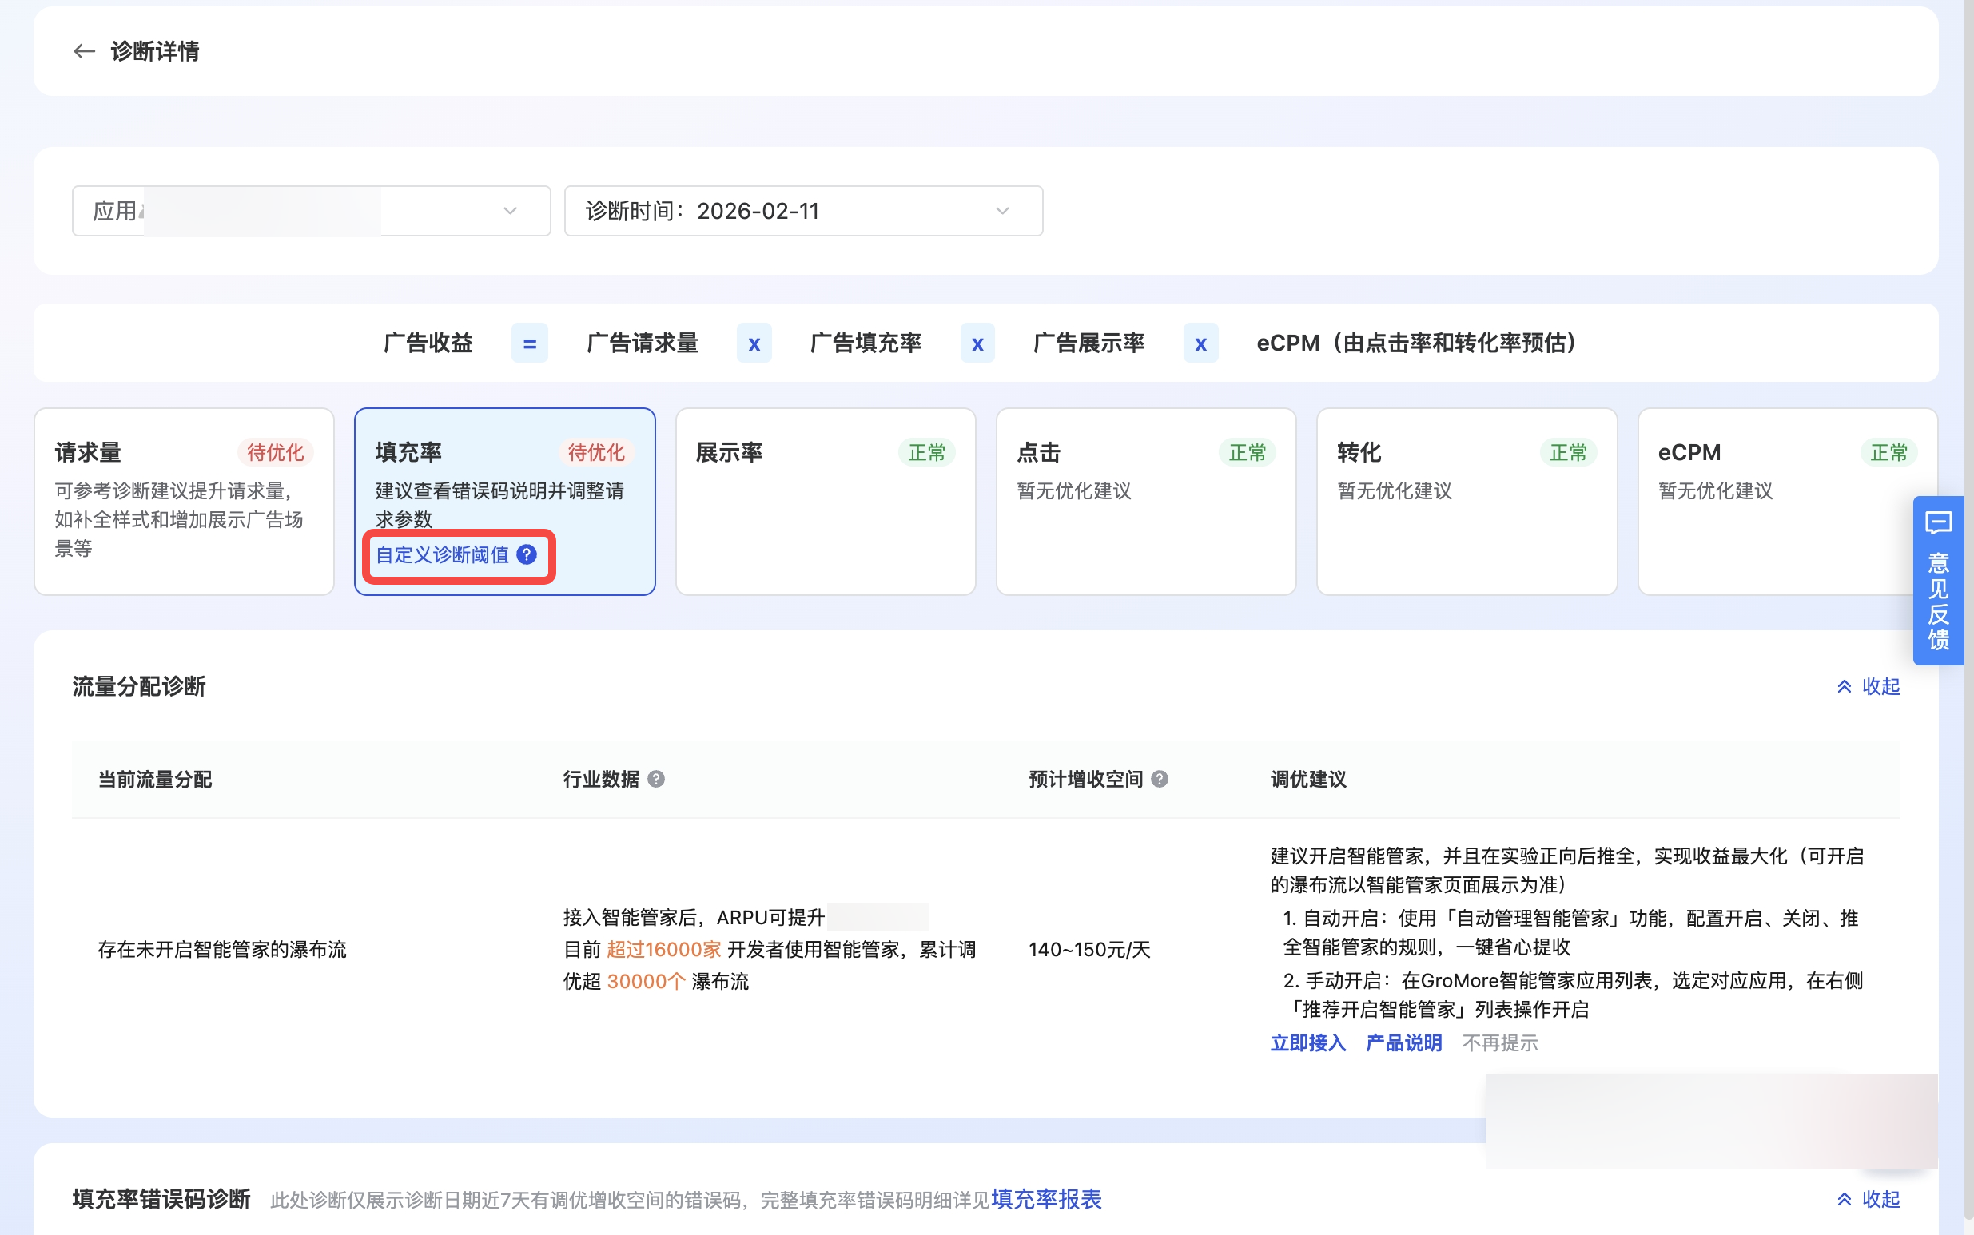Select the 展示率 diagnosis card
This screenshot has height=1235, width=1974.
click(826, 501)
